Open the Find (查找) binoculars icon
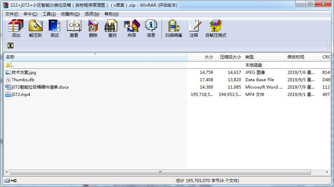Screen dimensions: 334x187 [112, 28]
